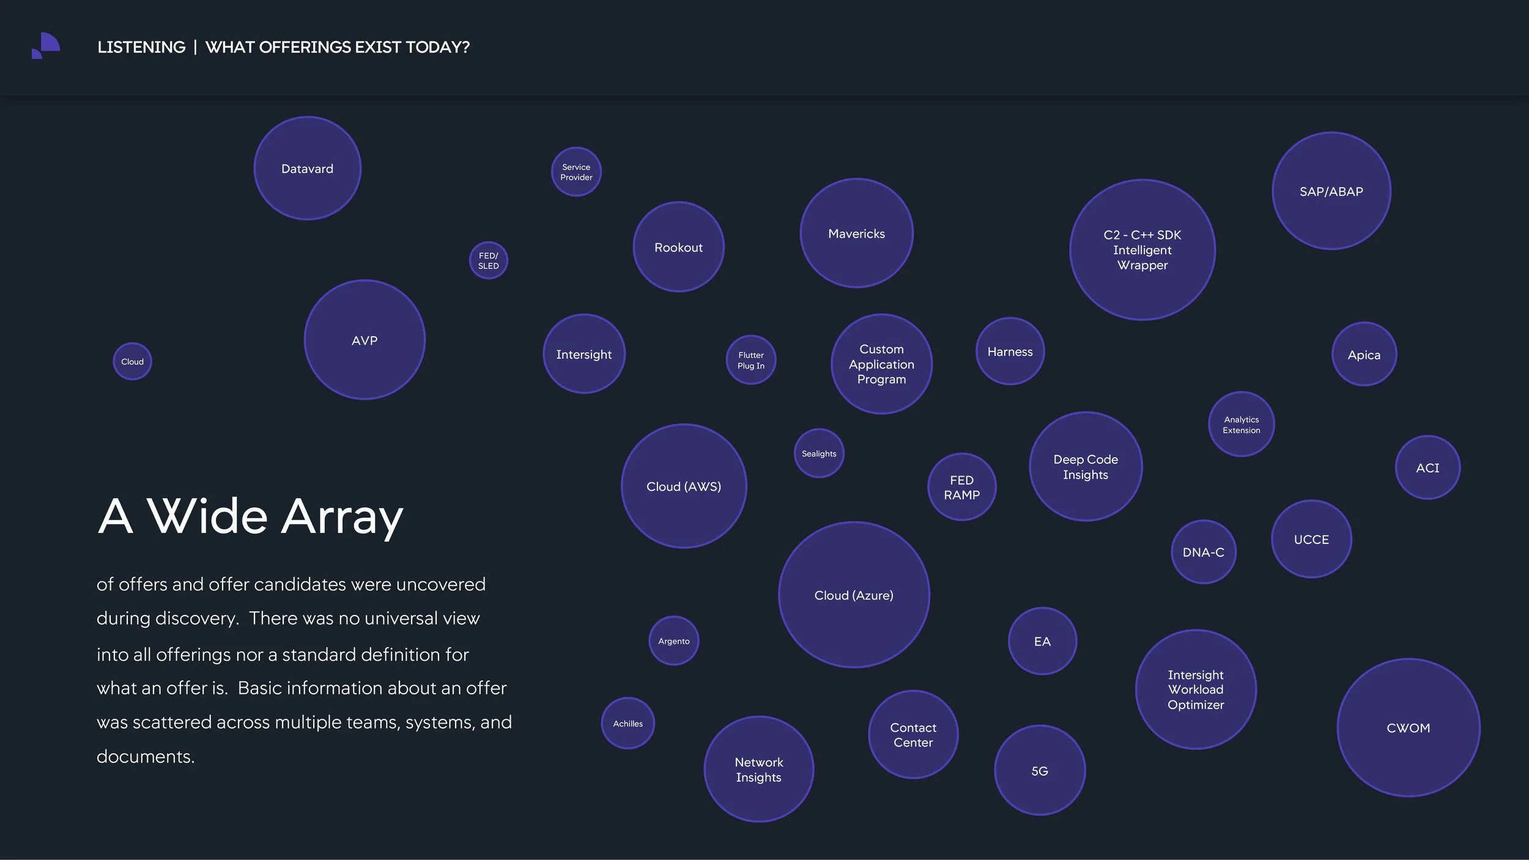
Task: Click the C2 - C++ SDK Intelligent Wrapper circle
Action: [x=1142, y=249]
